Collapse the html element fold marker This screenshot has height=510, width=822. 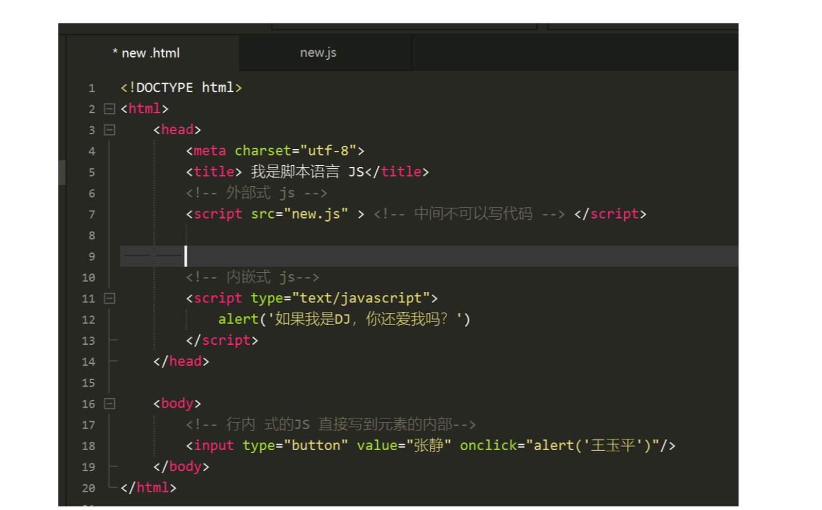click(109, 108)
